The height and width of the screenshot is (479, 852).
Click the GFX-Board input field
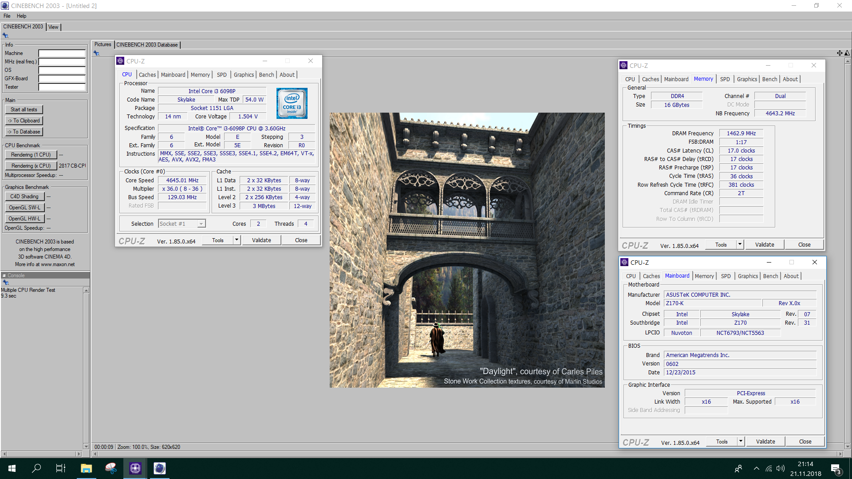62,79
